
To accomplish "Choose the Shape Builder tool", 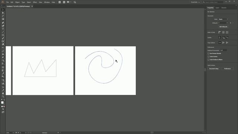I will coord(3,60).
